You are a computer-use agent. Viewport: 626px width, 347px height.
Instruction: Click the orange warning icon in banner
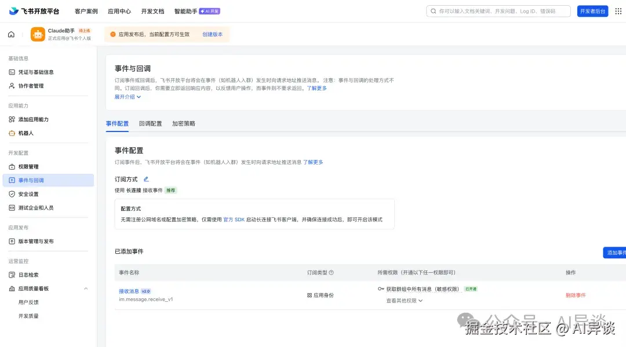(x=113, y=34)
